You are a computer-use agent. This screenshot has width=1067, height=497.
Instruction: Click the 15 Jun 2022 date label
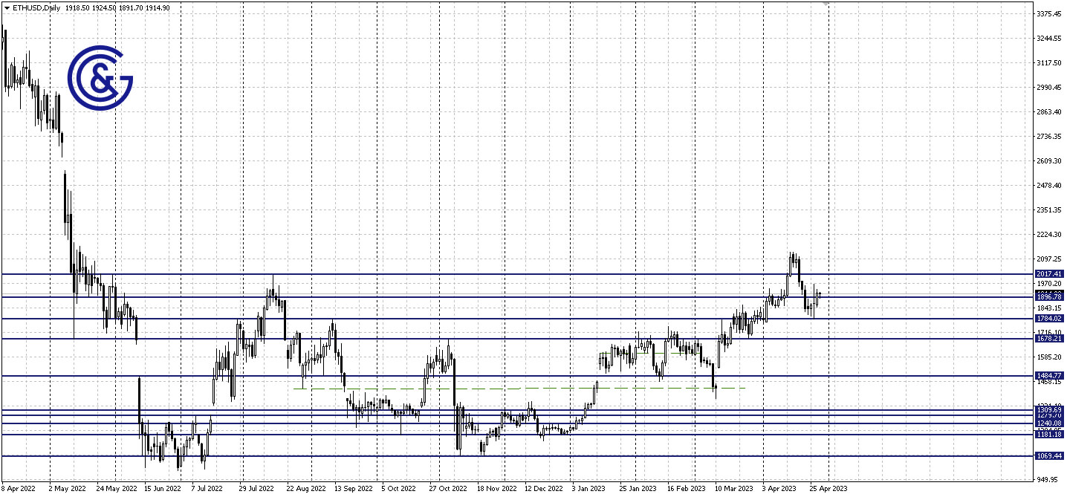162,489
